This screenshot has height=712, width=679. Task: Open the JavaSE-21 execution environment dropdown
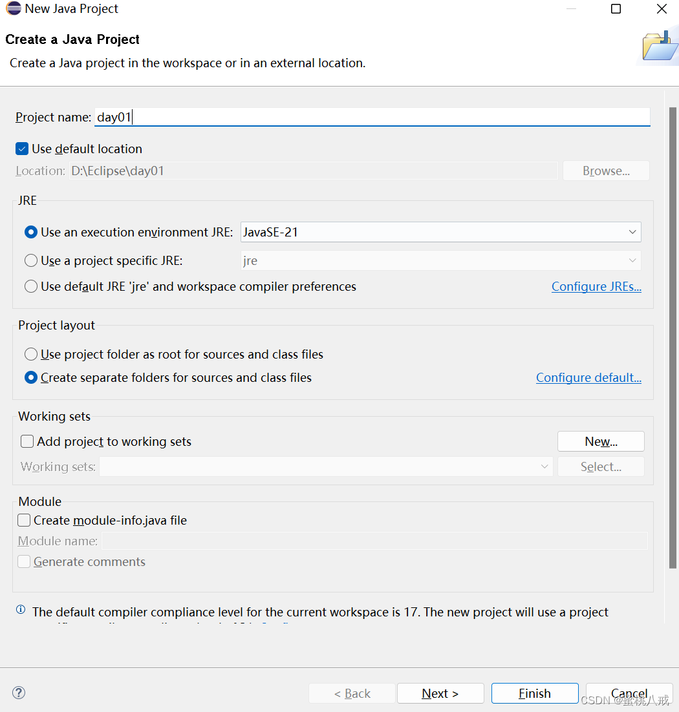pos(441,232)
